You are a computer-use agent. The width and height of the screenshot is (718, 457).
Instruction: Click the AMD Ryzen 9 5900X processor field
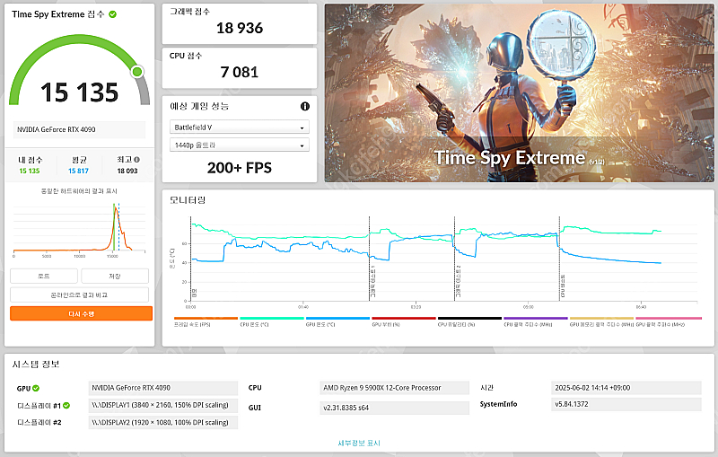coord(394,388)
